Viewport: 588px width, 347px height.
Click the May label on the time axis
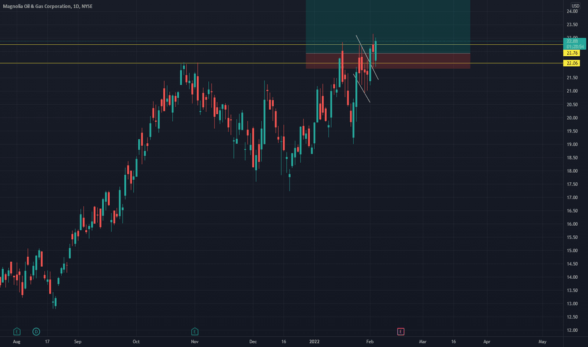click(x=542, y=342)
